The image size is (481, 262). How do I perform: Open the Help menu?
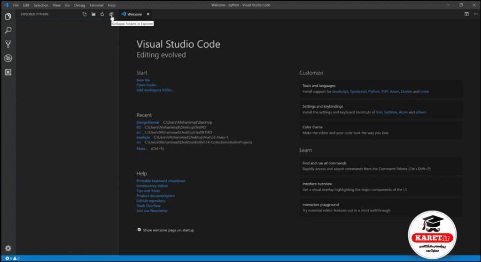tap(112, 5)
